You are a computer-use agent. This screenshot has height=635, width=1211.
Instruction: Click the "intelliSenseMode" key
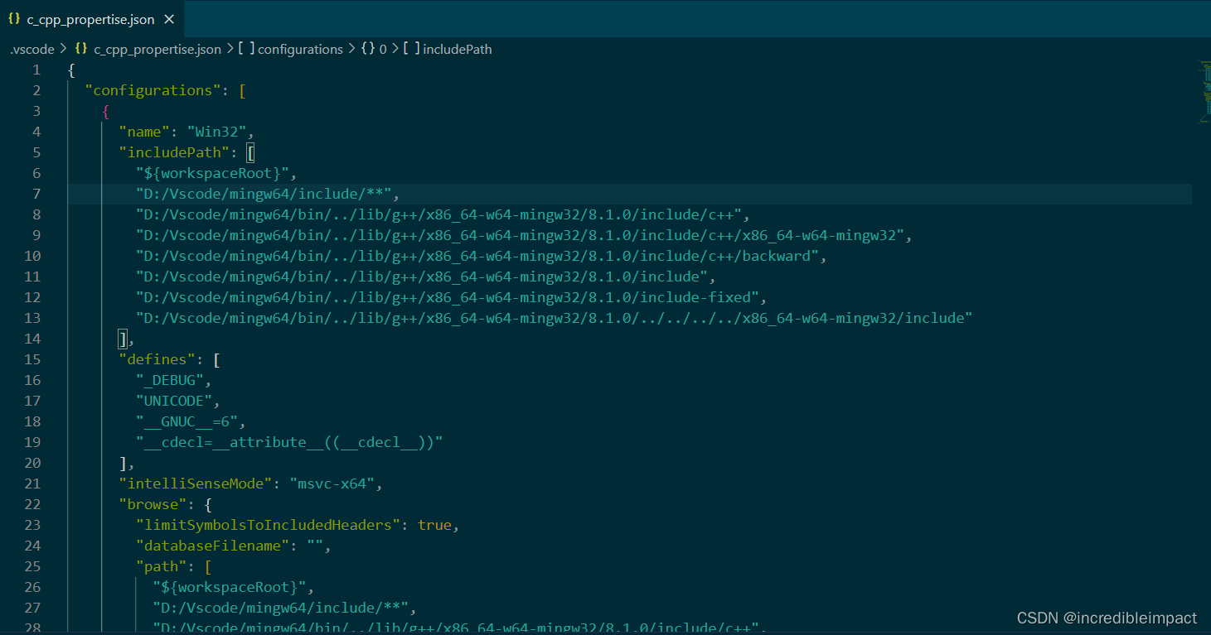(x=195, y=483)
